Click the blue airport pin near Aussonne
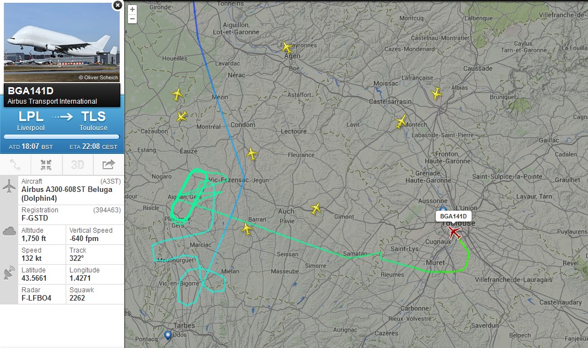 (443, 210)
